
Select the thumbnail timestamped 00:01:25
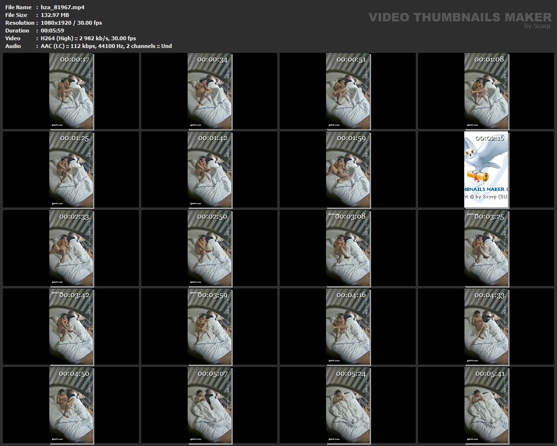(x=71, y=170)
